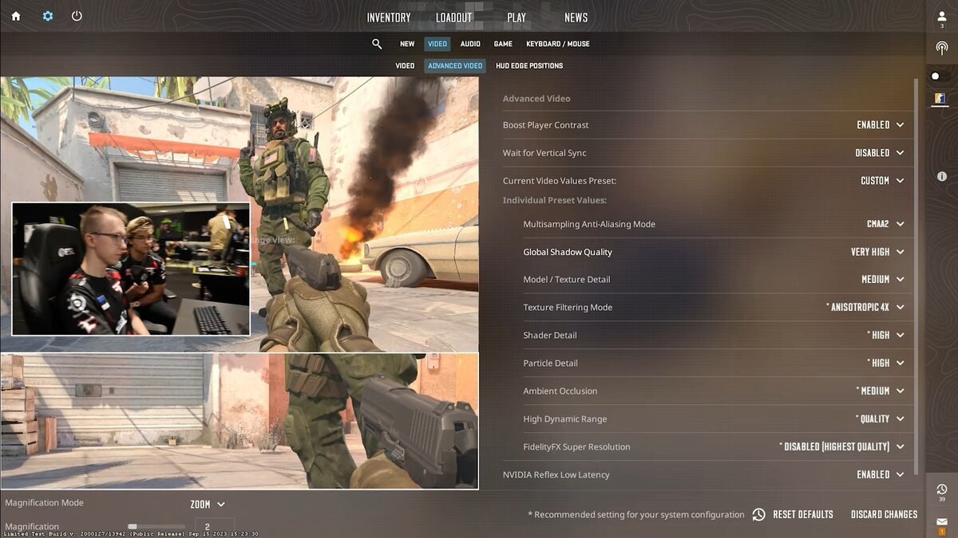Open the friend avatar in sidebar

940,99
